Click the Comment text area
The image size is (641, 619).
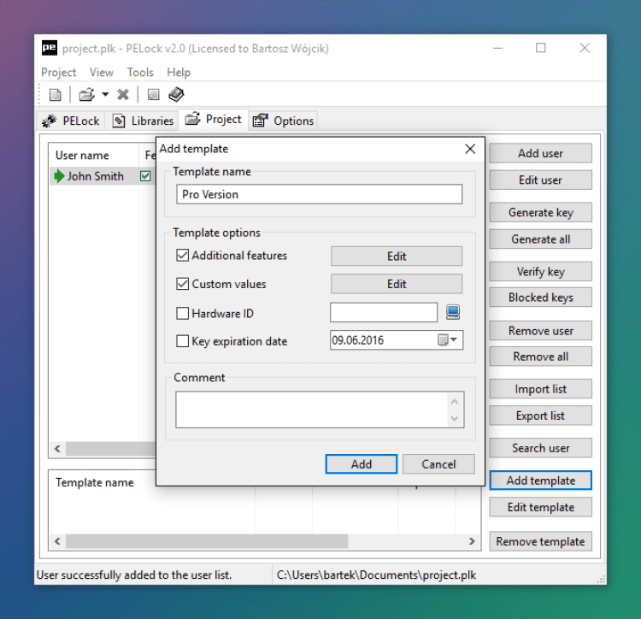click(x=312, y=410)
